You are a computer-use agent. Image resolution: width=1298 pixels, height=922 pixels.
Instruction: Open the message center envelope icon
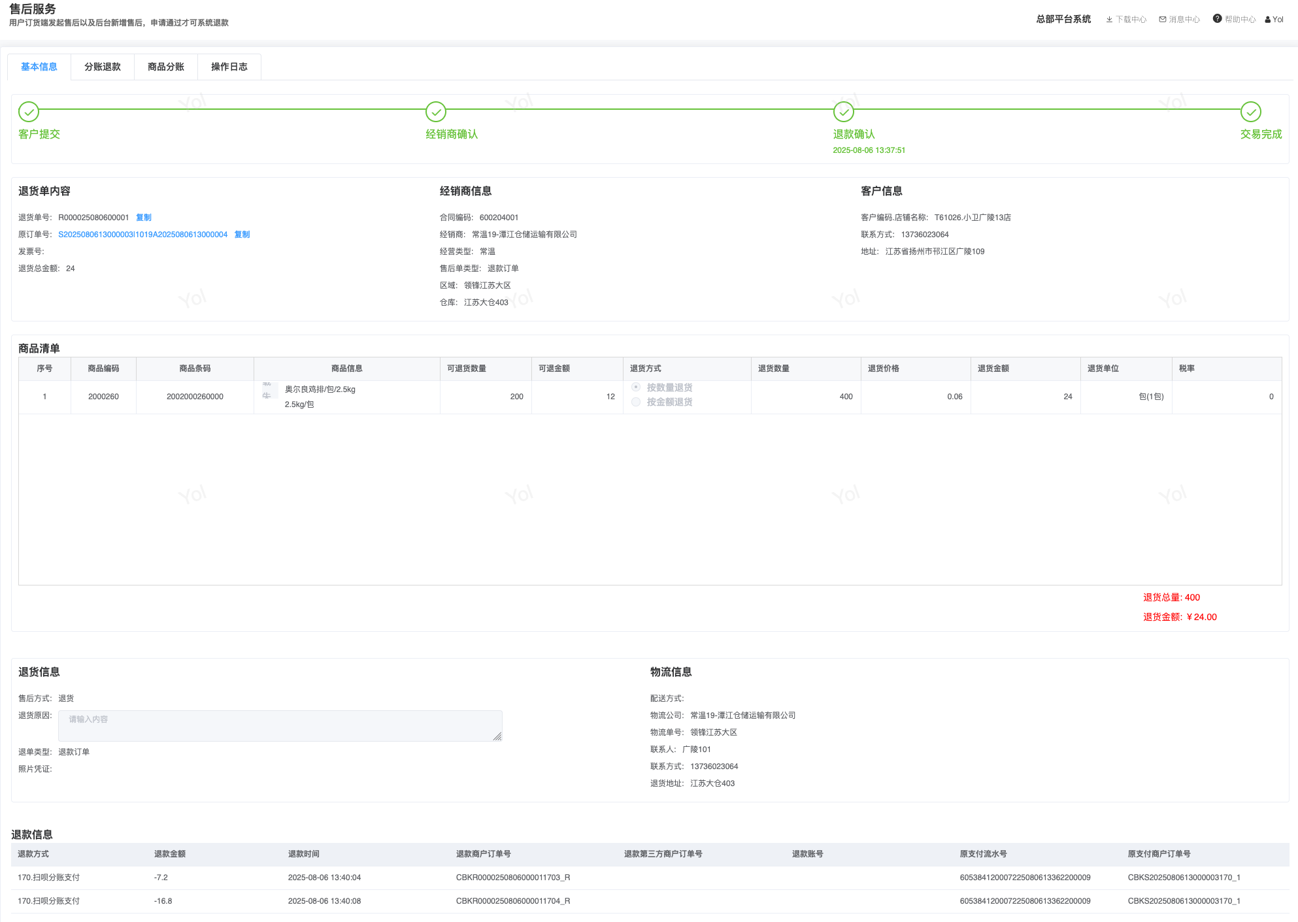[1163, 20]
